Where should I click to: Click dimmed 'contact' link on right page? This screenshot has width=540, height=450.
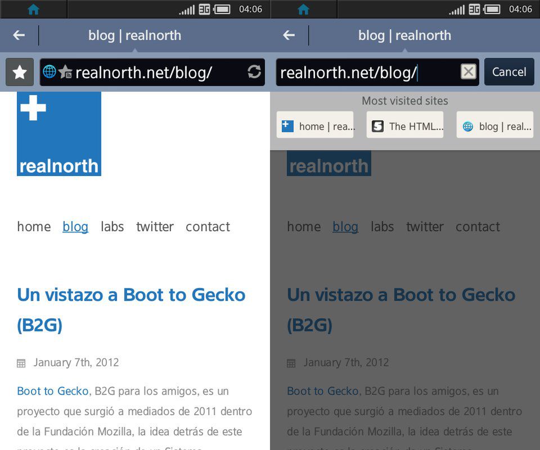pos(478,227)
